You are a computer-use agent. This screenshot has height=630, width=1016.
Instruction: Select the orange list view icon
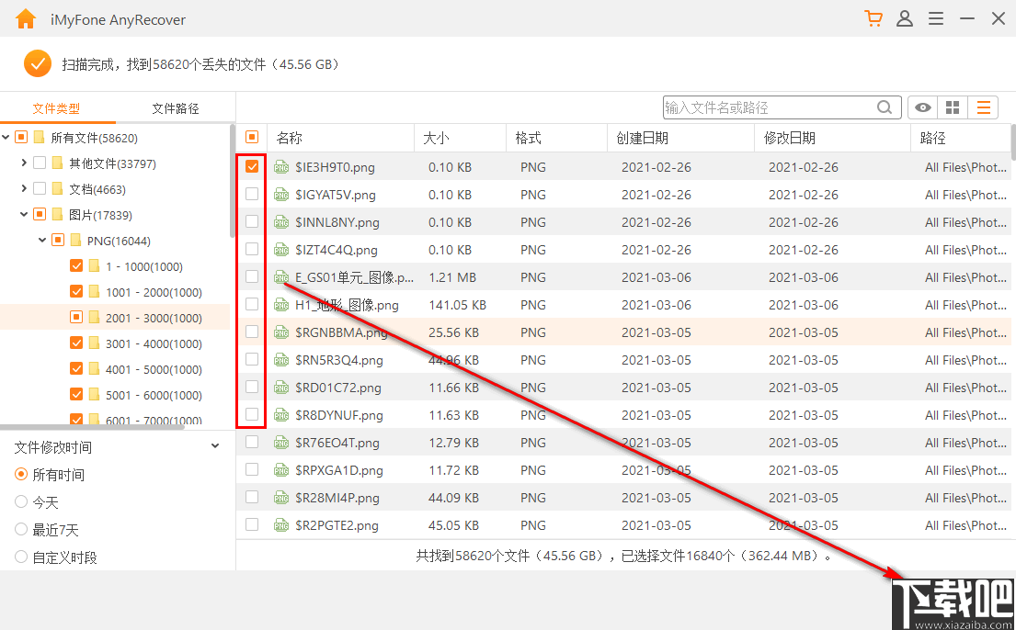coord(983,107)
